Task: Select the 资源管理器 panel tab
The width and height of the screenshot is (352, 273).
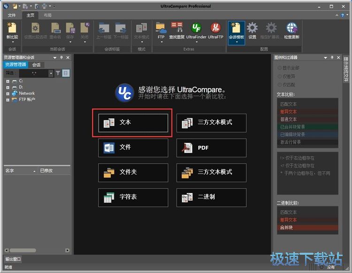Action: (x=15, y=65)
